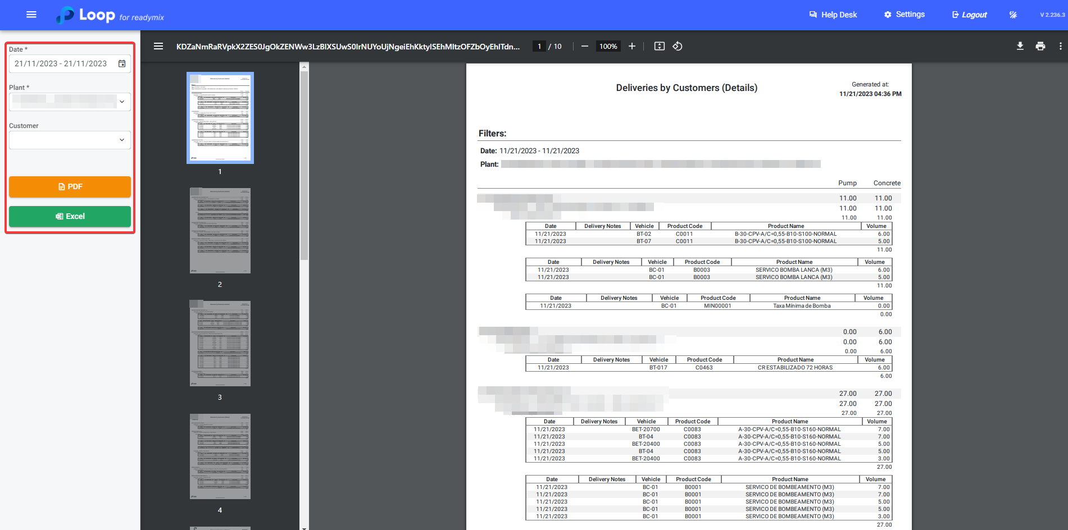
Task: Click the fit to page icon
Action: click(660, 46)
